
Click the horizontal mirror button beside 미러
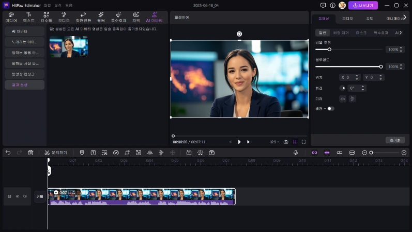(343, 99)
